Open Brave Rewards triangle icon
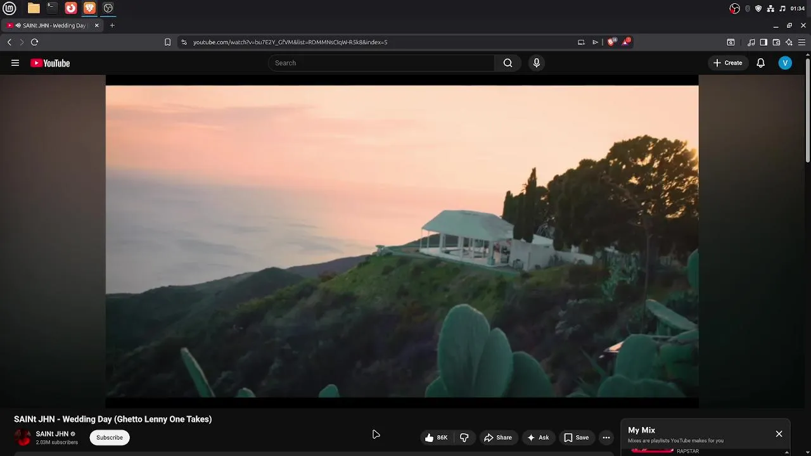The image size is (811, 456). (626, 42)
